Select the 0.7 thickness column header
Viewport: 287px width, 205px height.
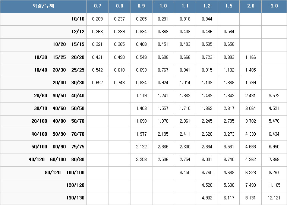point(97,6)
